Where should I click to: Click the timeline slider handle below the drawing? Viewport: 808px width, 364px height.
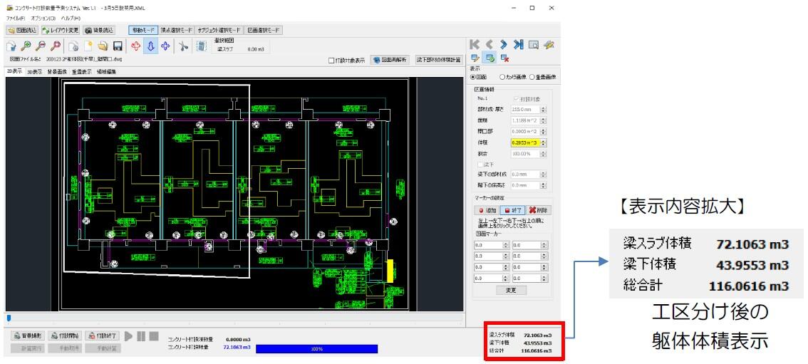tap(9, 318)
